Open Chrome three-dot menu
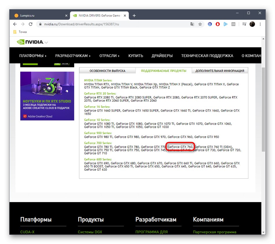Screen dimensions: 275x244 pyautogui.click(x=260, y=24)
